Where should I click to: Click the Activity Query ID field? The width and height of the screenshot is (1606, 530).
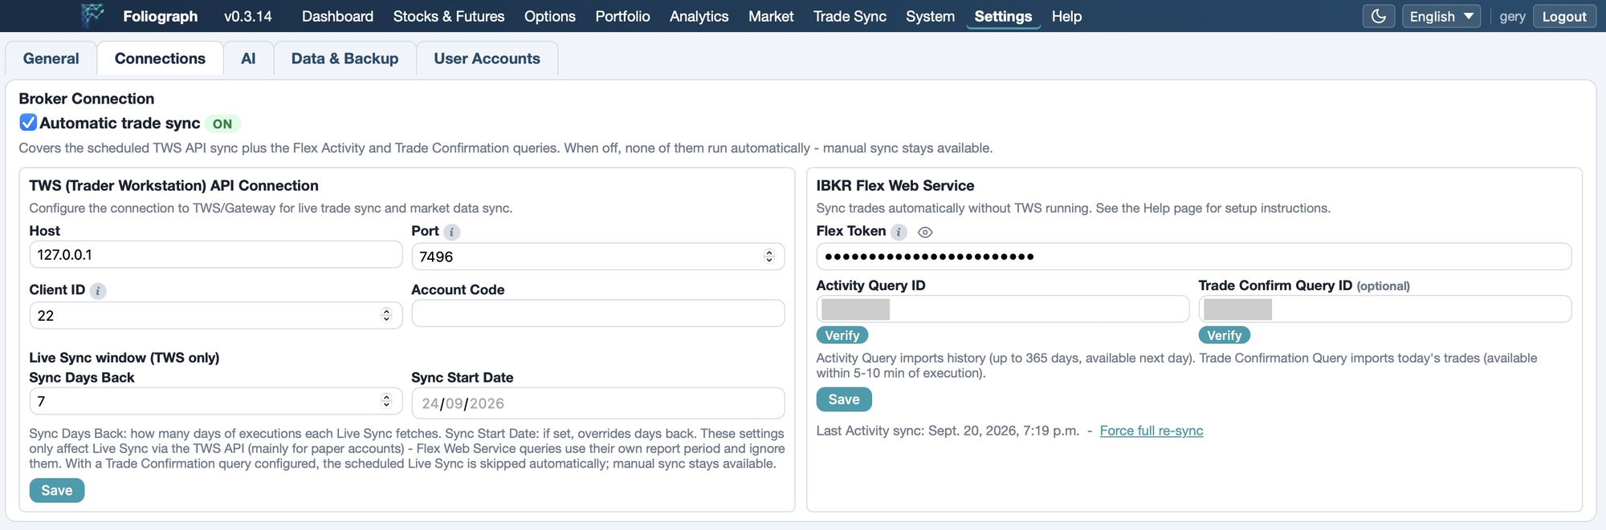(x=1003, y=309)
